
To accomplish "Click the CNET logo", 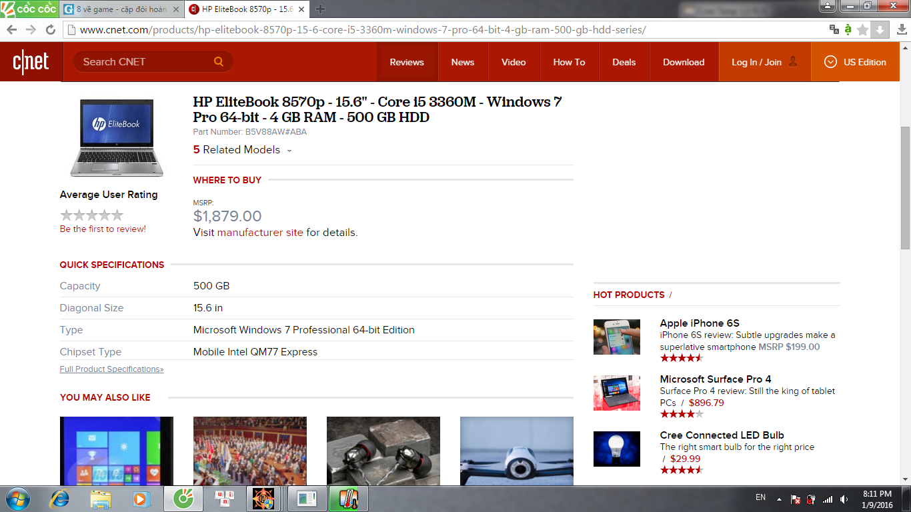I will pyautogui.click(x=31, y=62).
